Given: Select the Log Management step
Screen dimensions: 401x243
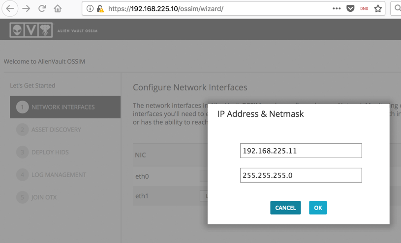Looking at the screenshot, I should [59, 175].
